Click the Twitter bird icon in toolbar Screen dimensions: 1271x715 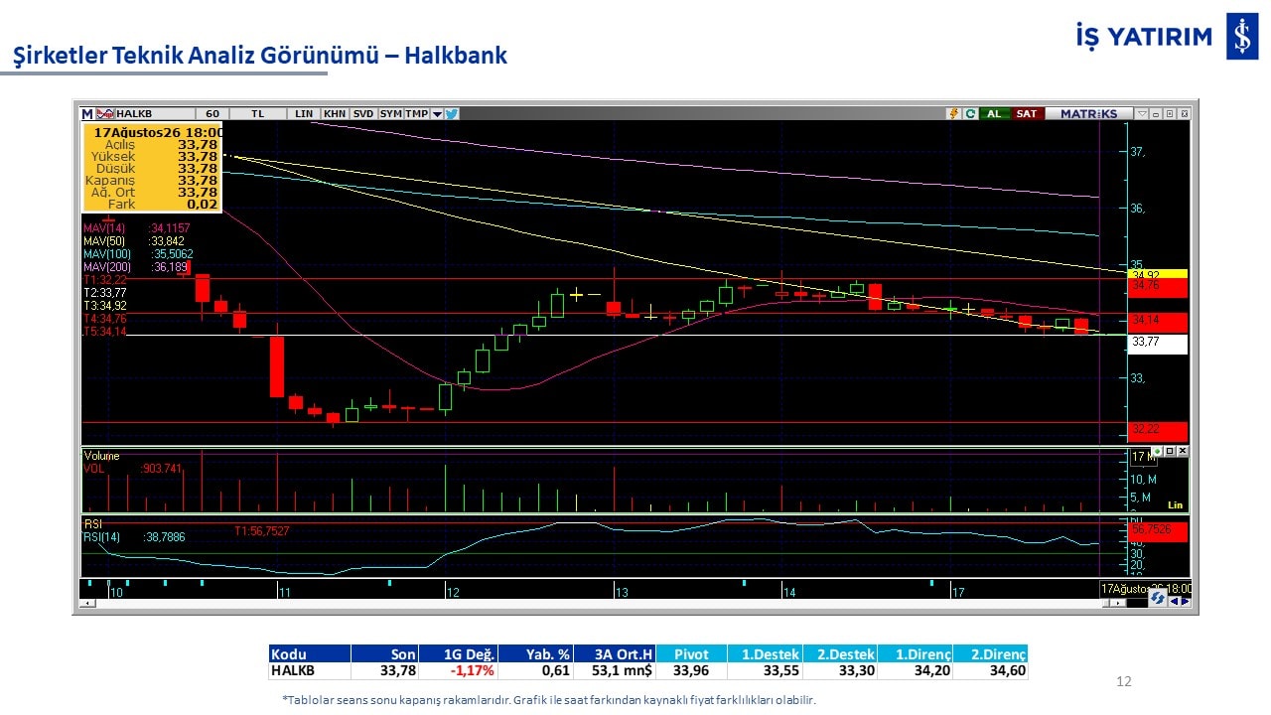click(x=451, y=113)
